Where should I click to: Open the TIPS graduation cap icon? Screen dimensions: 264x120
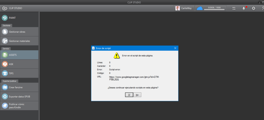pyautogui.click(x=5, y=73)
